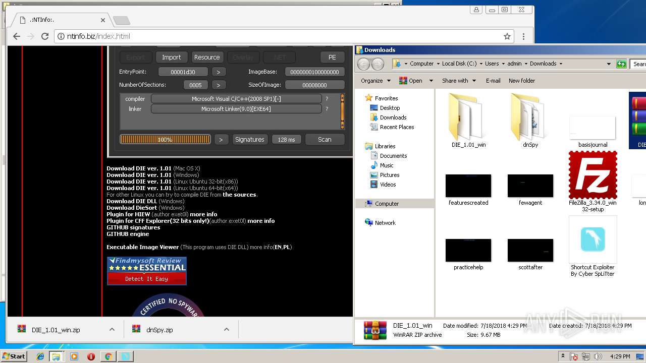This screenshot has width=646, height=363.
Task: Click the Findmysoft Review Essential badge
Action: (146, 271)
